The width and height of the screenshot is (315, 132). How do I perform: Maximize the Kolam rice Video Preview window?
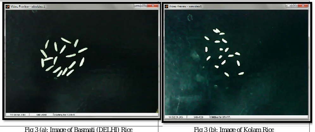click(295, 6)
